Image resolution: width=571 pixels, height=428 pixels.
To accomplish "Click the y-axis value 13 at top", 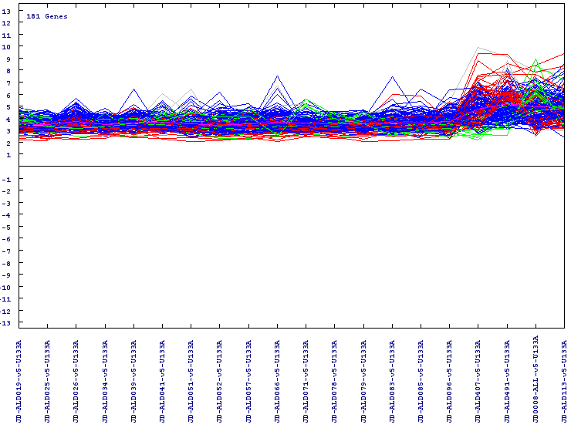I will pyautogui.click(x=7, y=11).
